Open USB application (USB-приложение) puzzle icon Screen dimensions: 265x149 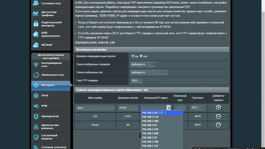[36, 34]
